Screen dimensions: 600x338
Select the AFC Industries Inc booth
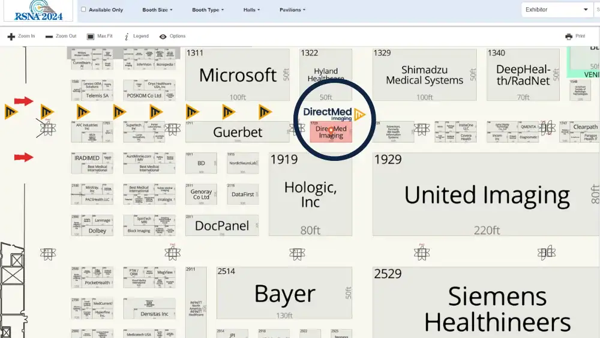click(87, 127)
